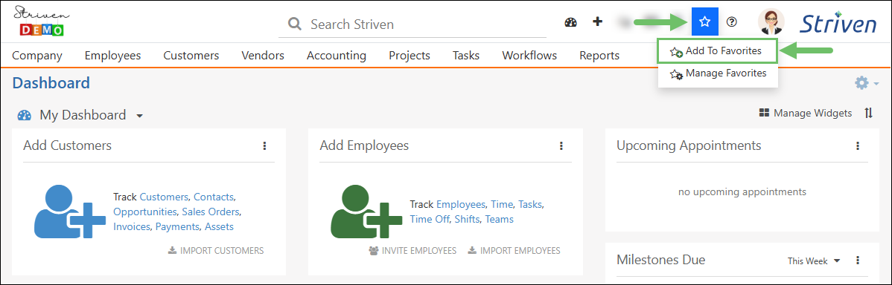Open the Tasks link in widget
Image resolution: width=892 pixels, height=285 pixels.
pos(530,205)
